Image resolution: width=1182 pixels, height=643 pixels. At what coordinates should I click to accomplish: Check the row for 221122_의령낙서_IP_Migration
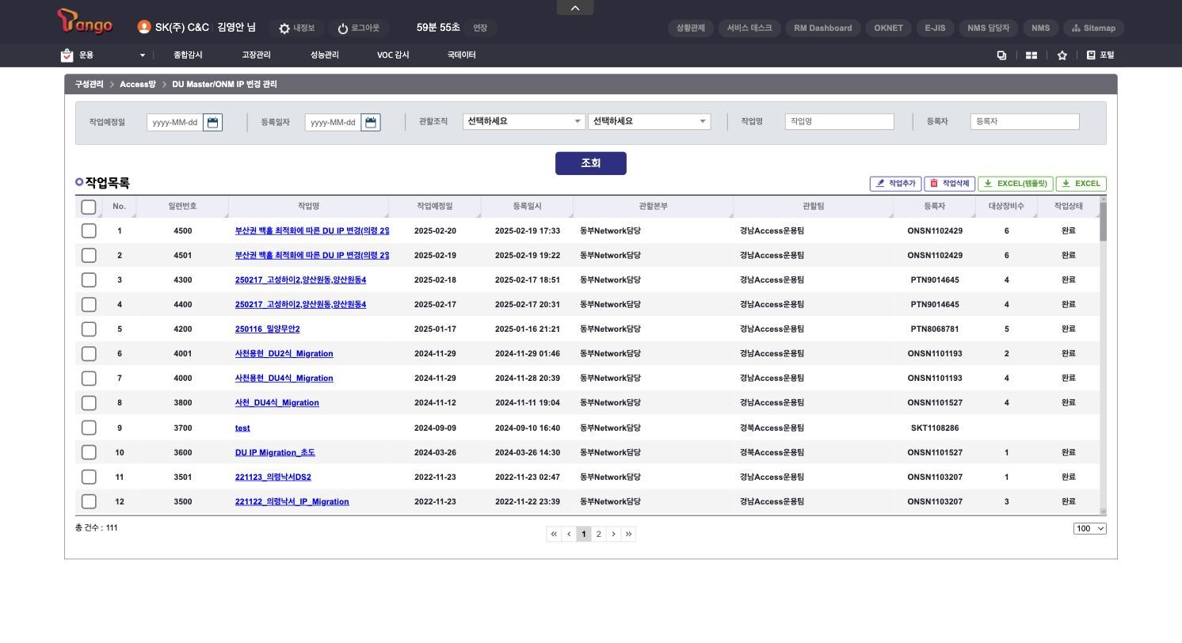point(89,501)
